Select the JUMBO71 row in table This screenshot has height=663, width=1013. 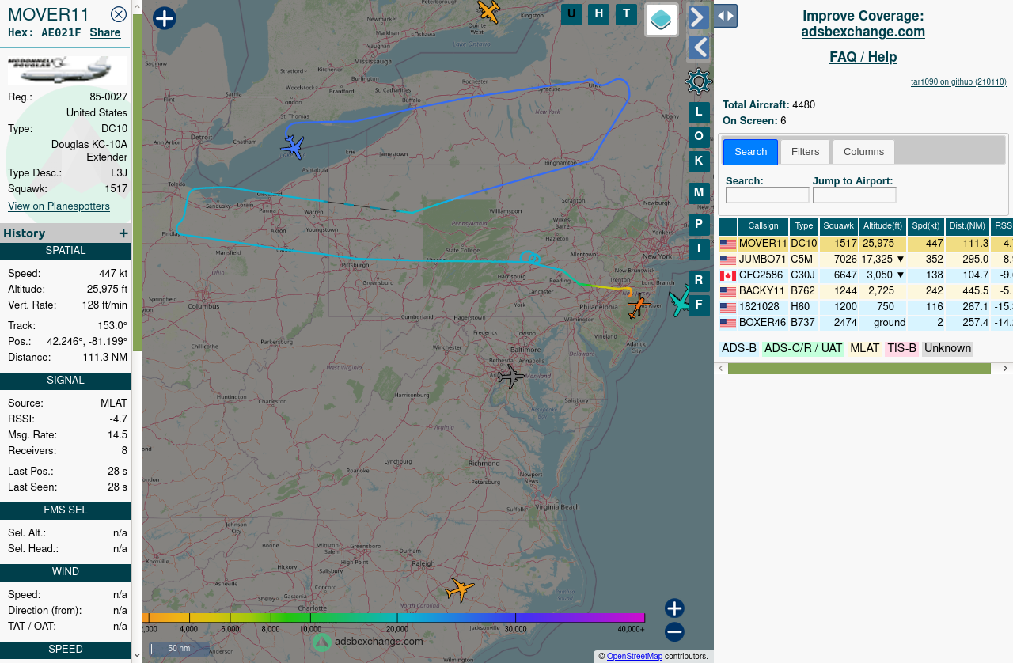click(x=866, y=260)
